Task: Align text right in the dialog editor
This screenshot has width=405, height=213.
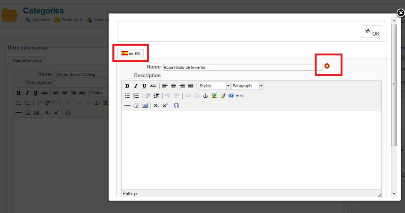Action: coord(182,86)
